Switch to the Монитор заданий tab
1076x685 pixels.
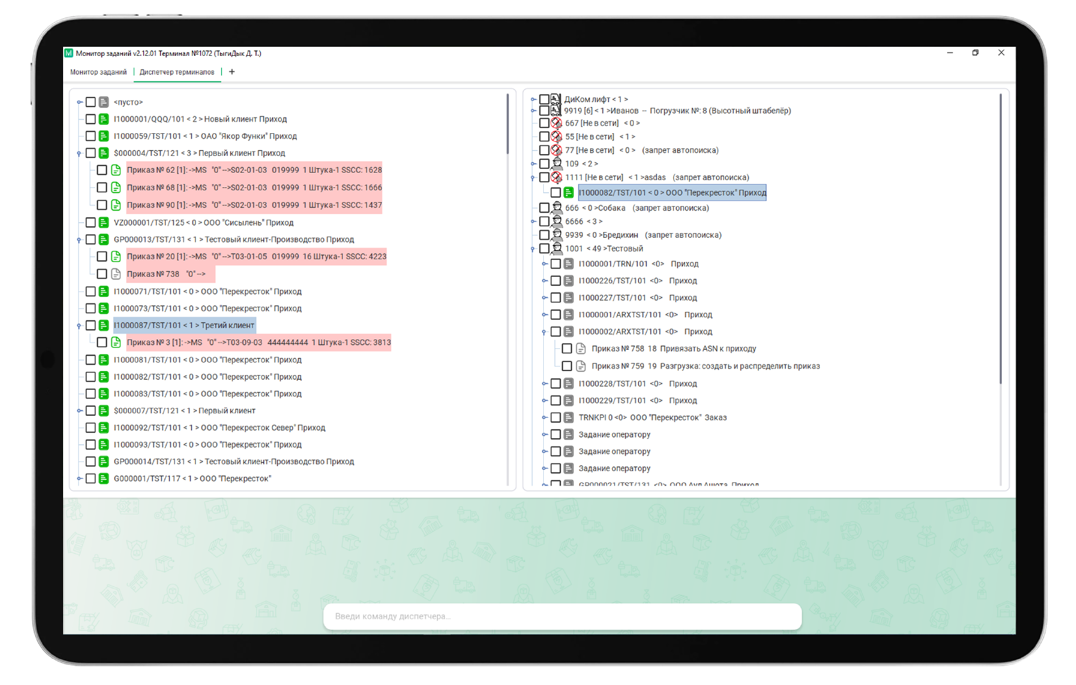(x=98, y=72)
